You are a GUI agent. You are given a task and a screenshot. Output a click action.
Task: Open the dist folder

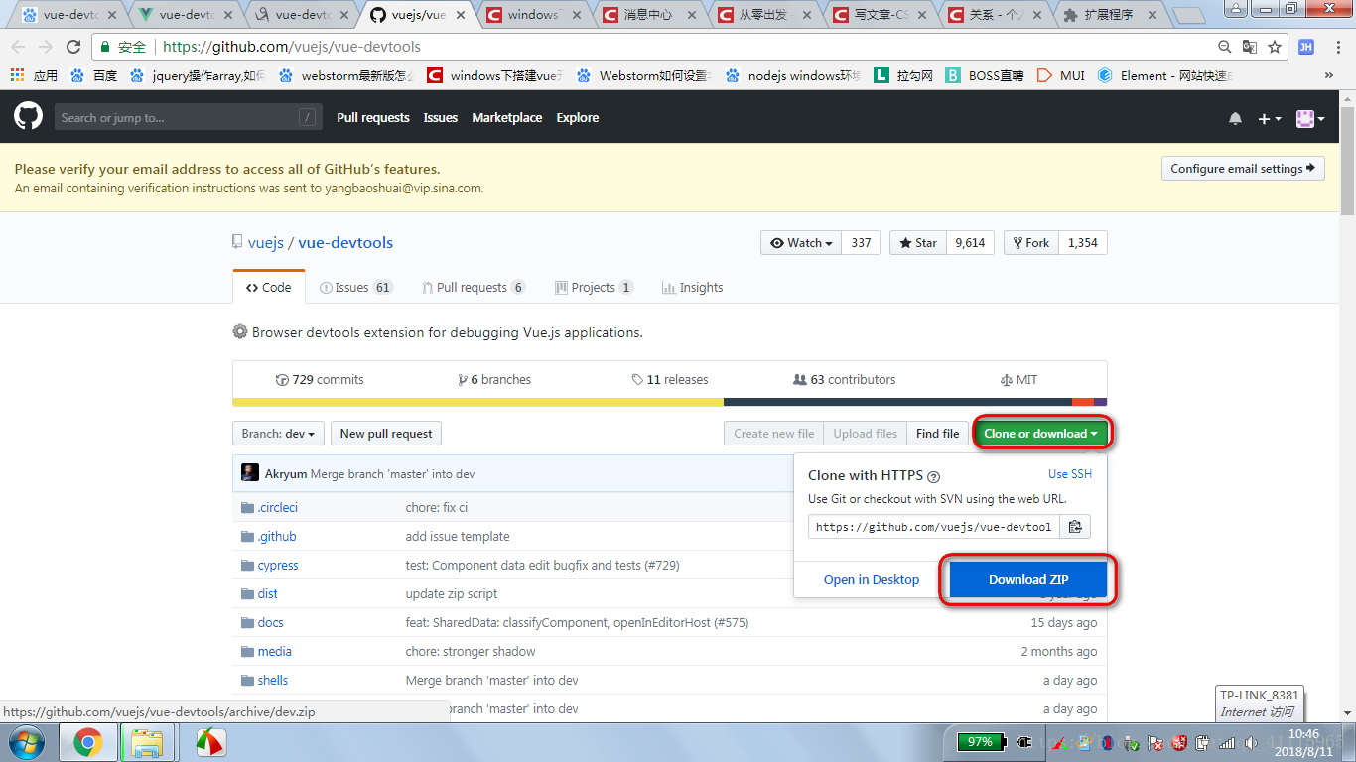(268, 593)
